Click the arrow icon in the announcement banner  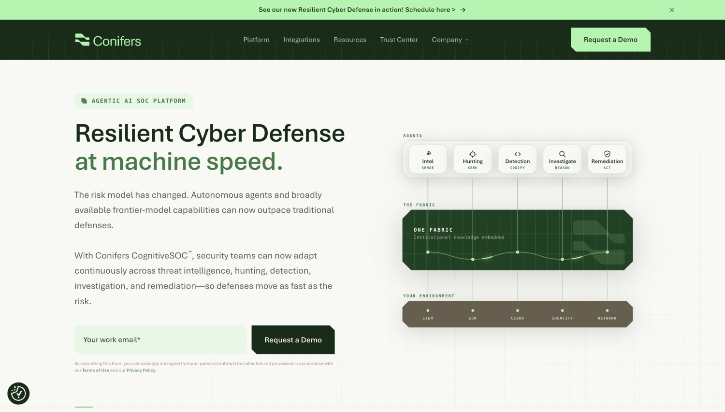pyautogui.click(x=463, y=10)
